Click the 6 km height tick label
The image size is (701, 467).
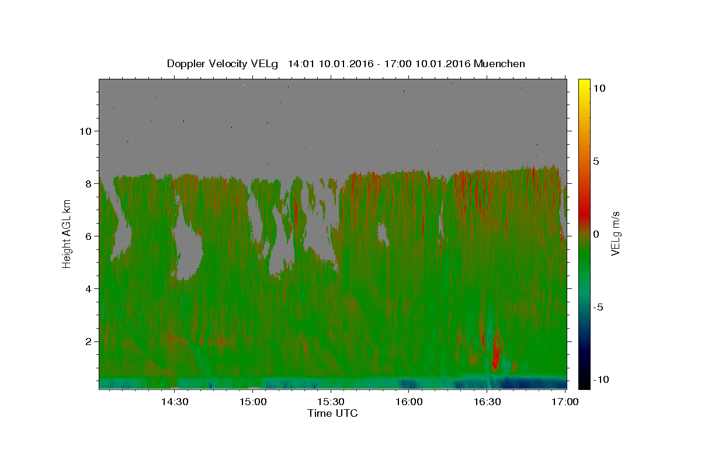[x=88, y=236]
